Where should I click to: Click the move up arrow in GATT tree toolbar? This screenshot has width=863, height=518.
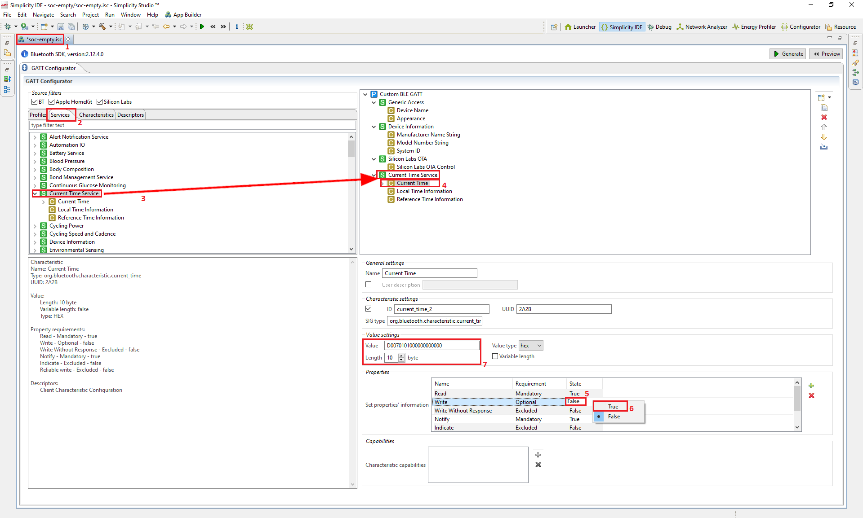(824, 127)
